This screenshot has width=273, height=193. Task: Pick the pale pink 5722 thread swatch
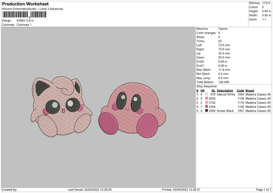tap(207, 102)
